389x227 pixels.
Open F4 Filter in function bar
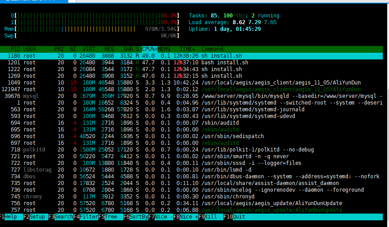pyautogui.click(x=86, y=217)
